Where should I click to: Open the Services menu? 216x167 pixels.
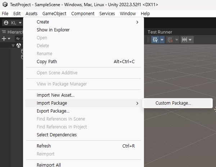107,13
